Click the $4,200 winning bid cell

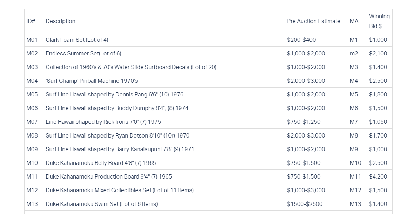378,176
